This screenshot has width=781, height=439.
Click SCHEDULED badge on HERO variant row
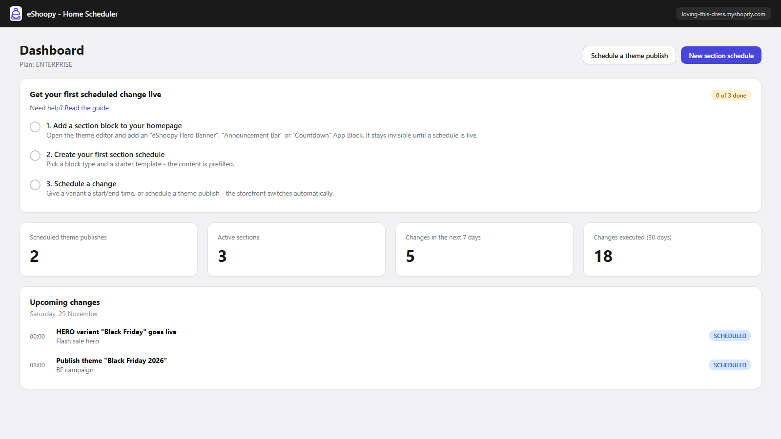(x=730, y=336)
